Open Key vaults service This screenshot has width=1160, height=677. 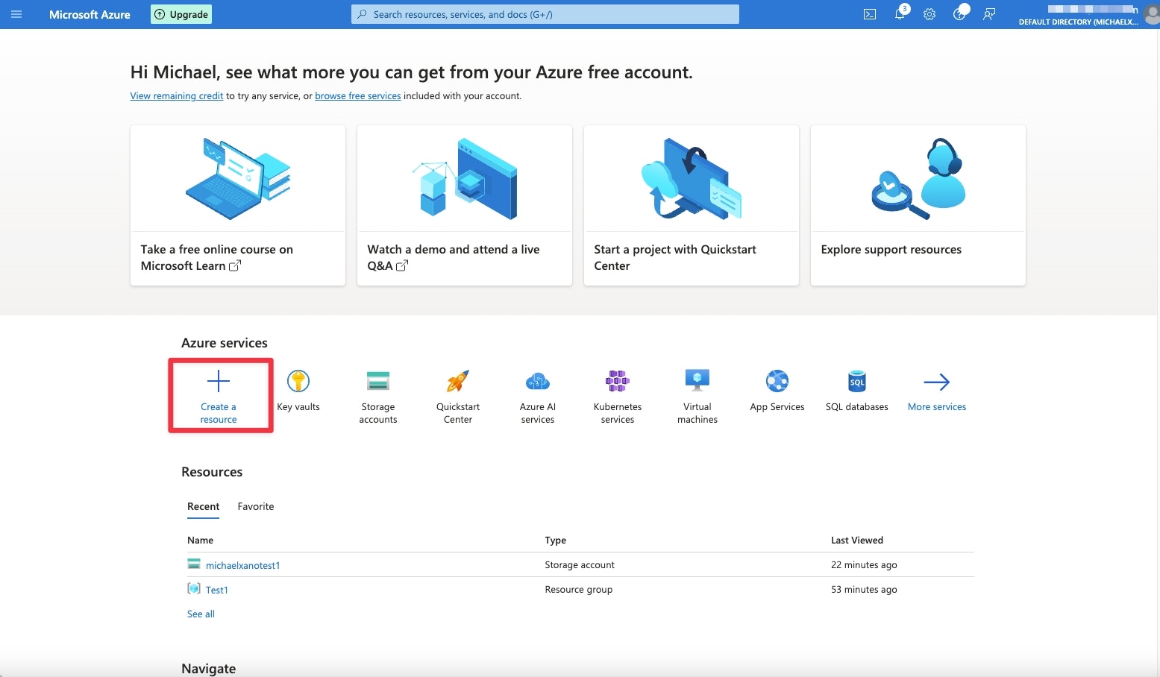[x=298, y=391]
